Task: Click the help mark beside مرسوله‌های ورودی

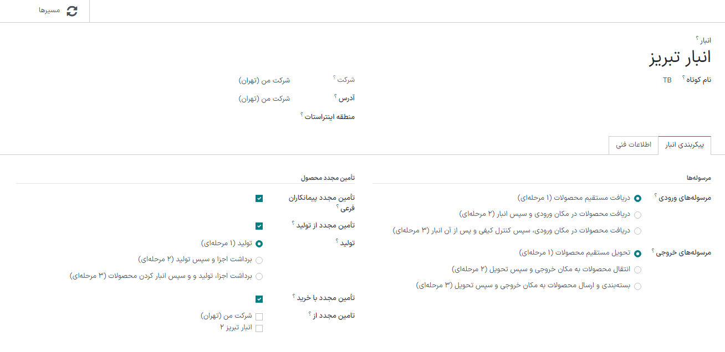Action: click(655, 195)
